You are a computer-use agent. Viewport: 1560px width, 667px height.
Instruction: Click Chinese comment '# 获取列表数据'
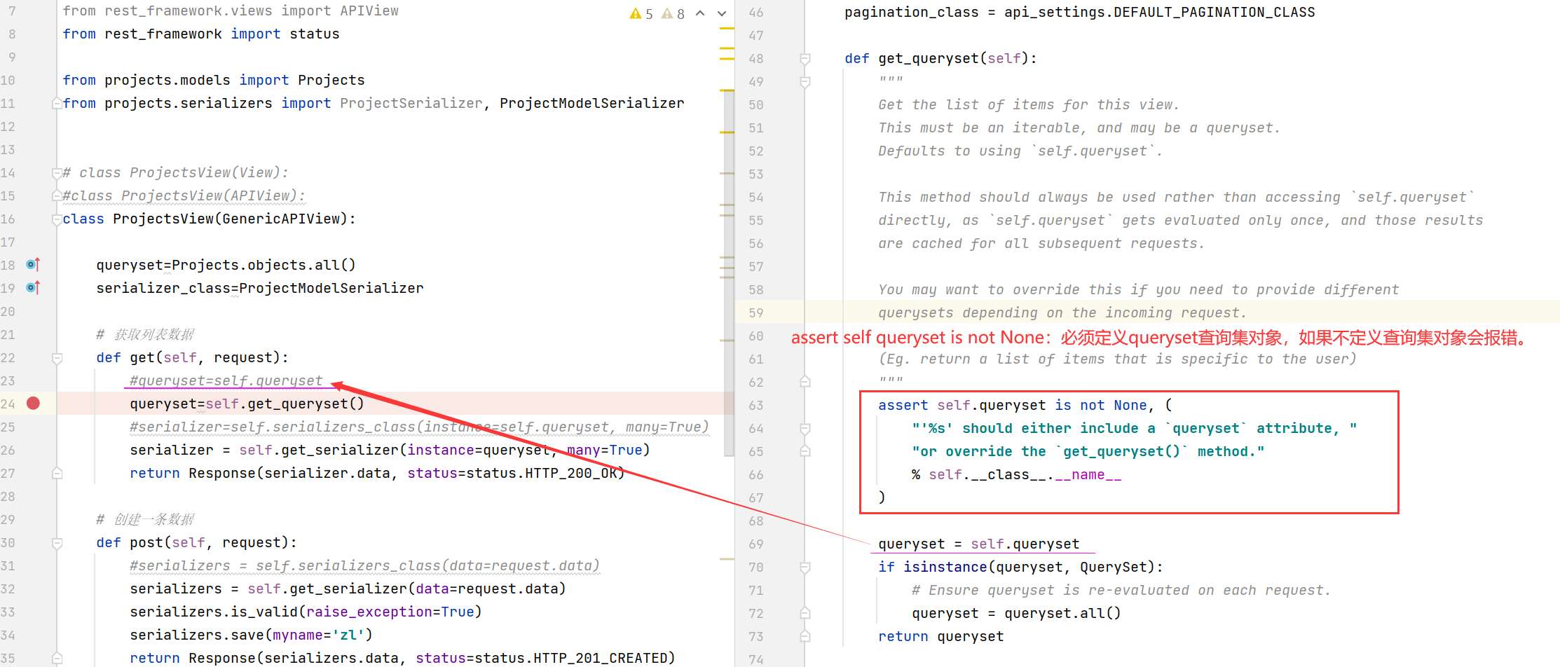(145, 334)
